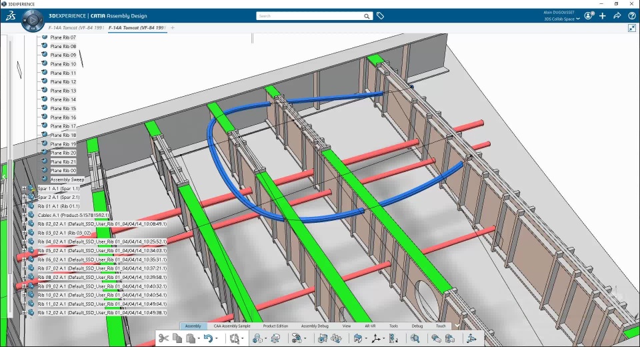Switch to the first F-14A Tomcat tab
This screenshot has height=347, width=640.
76,28
